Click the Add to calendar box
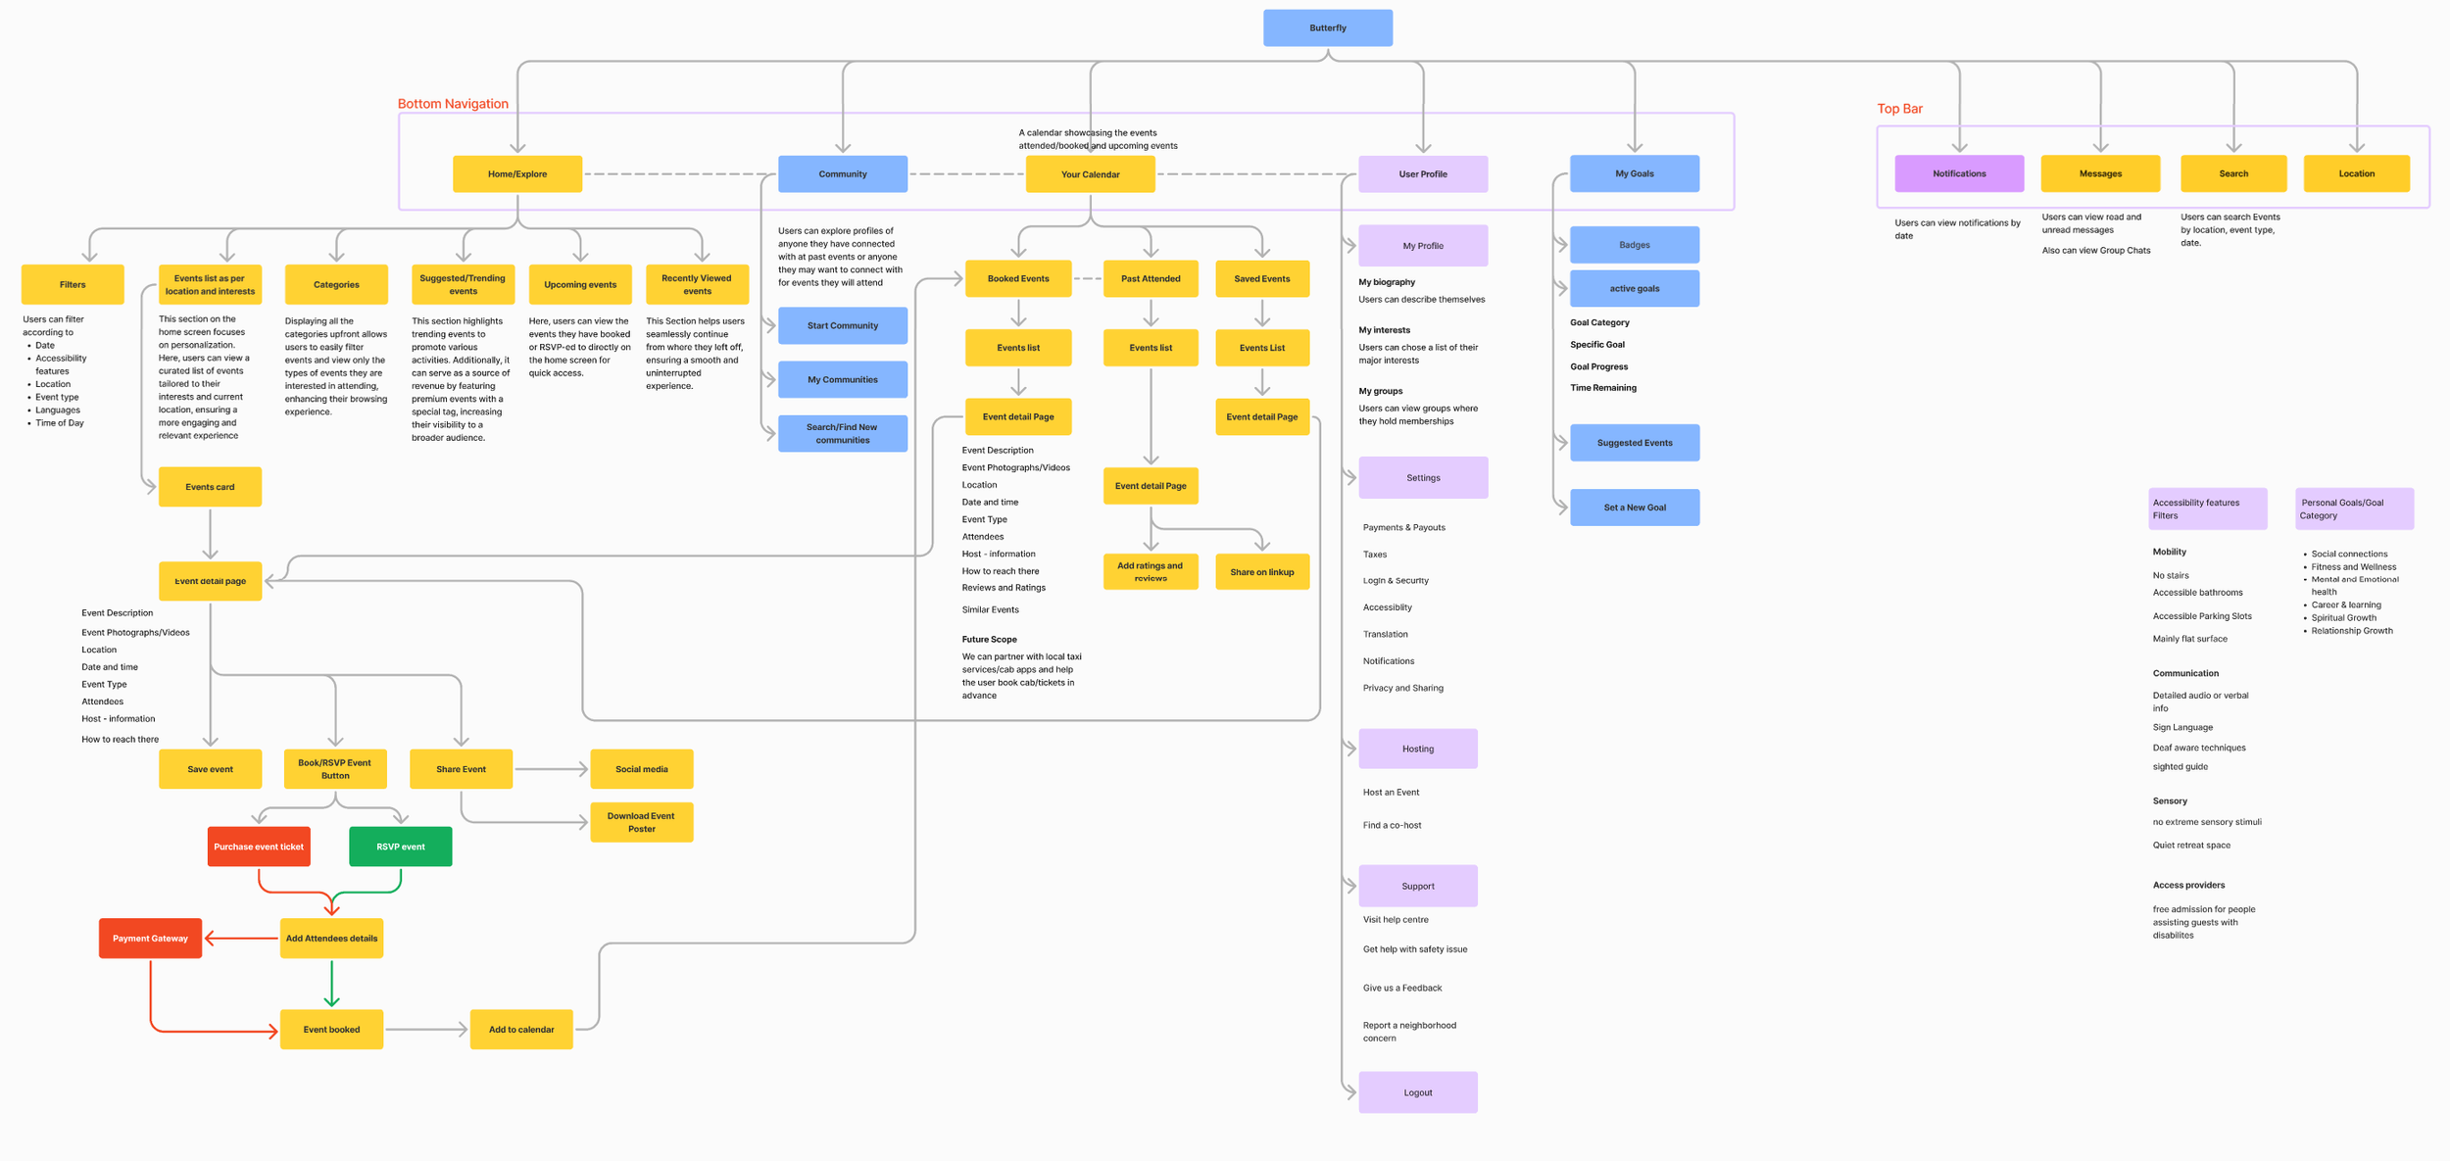 tap(521, 1030)
